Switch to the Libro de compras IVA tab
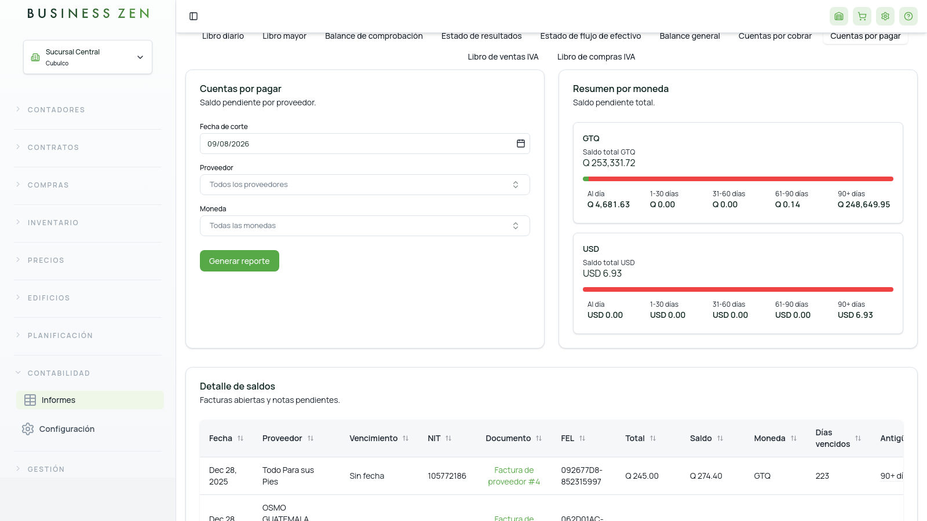This screenshot has width=927, height=521. point(596,57)
